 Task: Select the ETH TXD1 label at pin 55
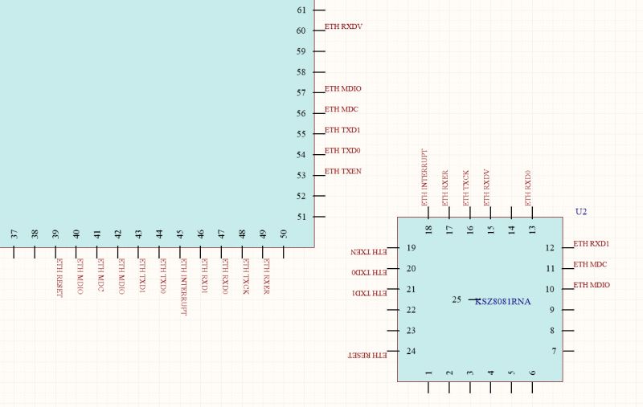click(342, 130)
